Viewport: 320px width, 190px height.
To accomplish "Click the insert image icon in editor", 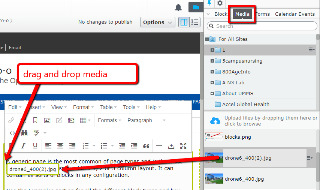I will [47, 120].
